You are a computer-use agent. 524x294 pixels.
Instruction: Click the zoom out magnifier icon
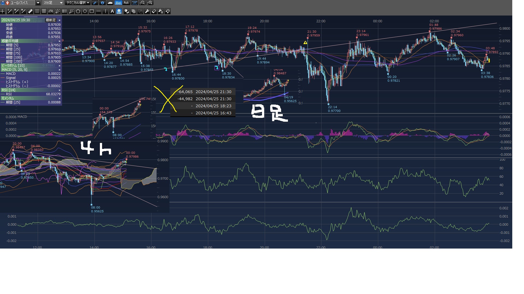pos(142,3)
